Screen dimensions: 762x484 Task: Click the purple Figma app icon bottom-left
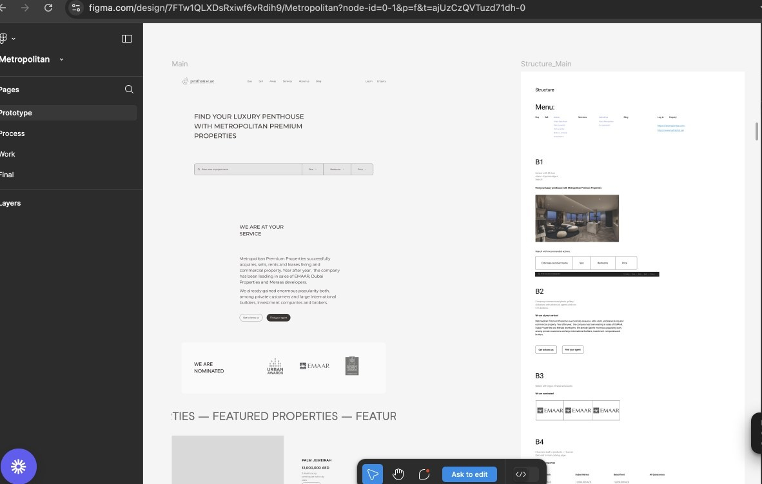[19, 466]
